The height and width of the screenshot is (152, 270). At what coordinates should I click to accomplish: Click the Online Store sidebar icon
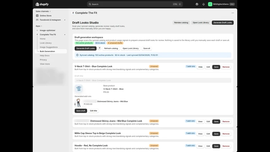pyautogui.click(x=37, y=16)
